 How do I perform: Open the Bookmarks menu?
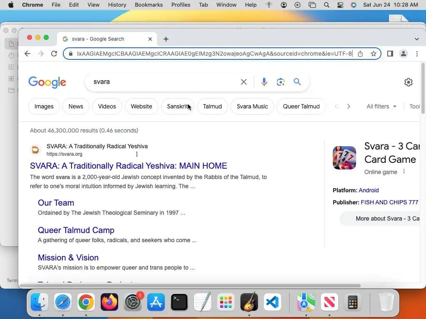click(x=149, y=5)
